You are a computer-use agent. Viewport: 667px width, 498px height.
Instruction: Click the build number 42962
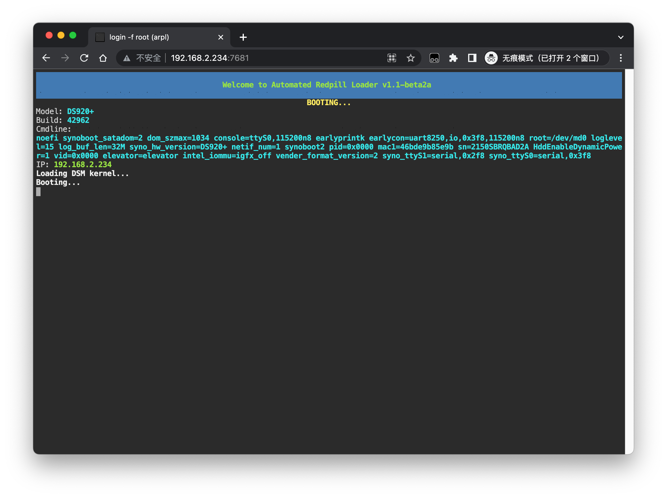click(x=78, y=120)
